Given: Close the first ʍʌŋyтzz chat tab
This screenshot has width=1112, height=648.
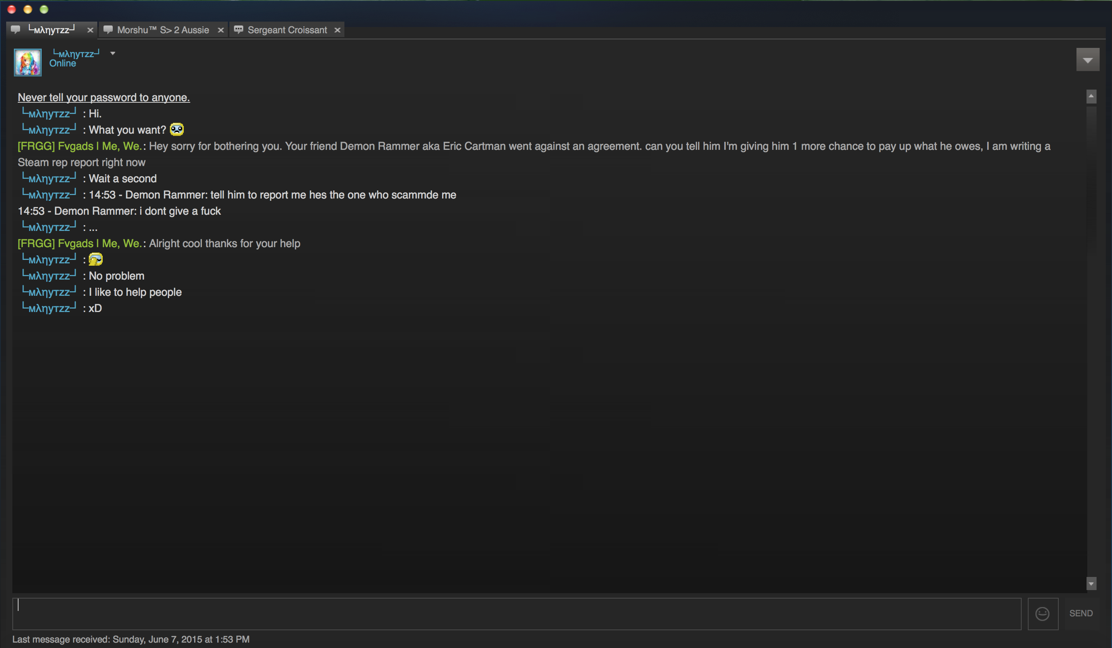Looking at the screenshot, I should [x=90, y=30].
